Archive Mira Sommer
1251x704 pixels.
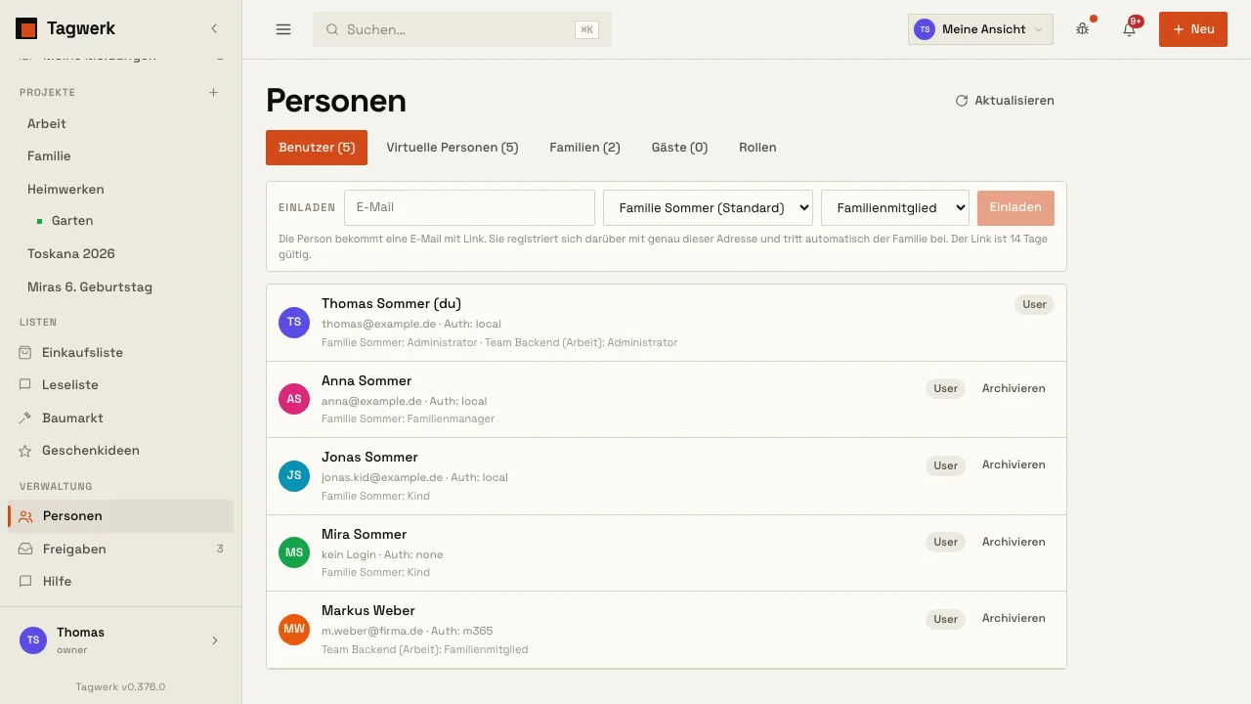pos(1014,542)
